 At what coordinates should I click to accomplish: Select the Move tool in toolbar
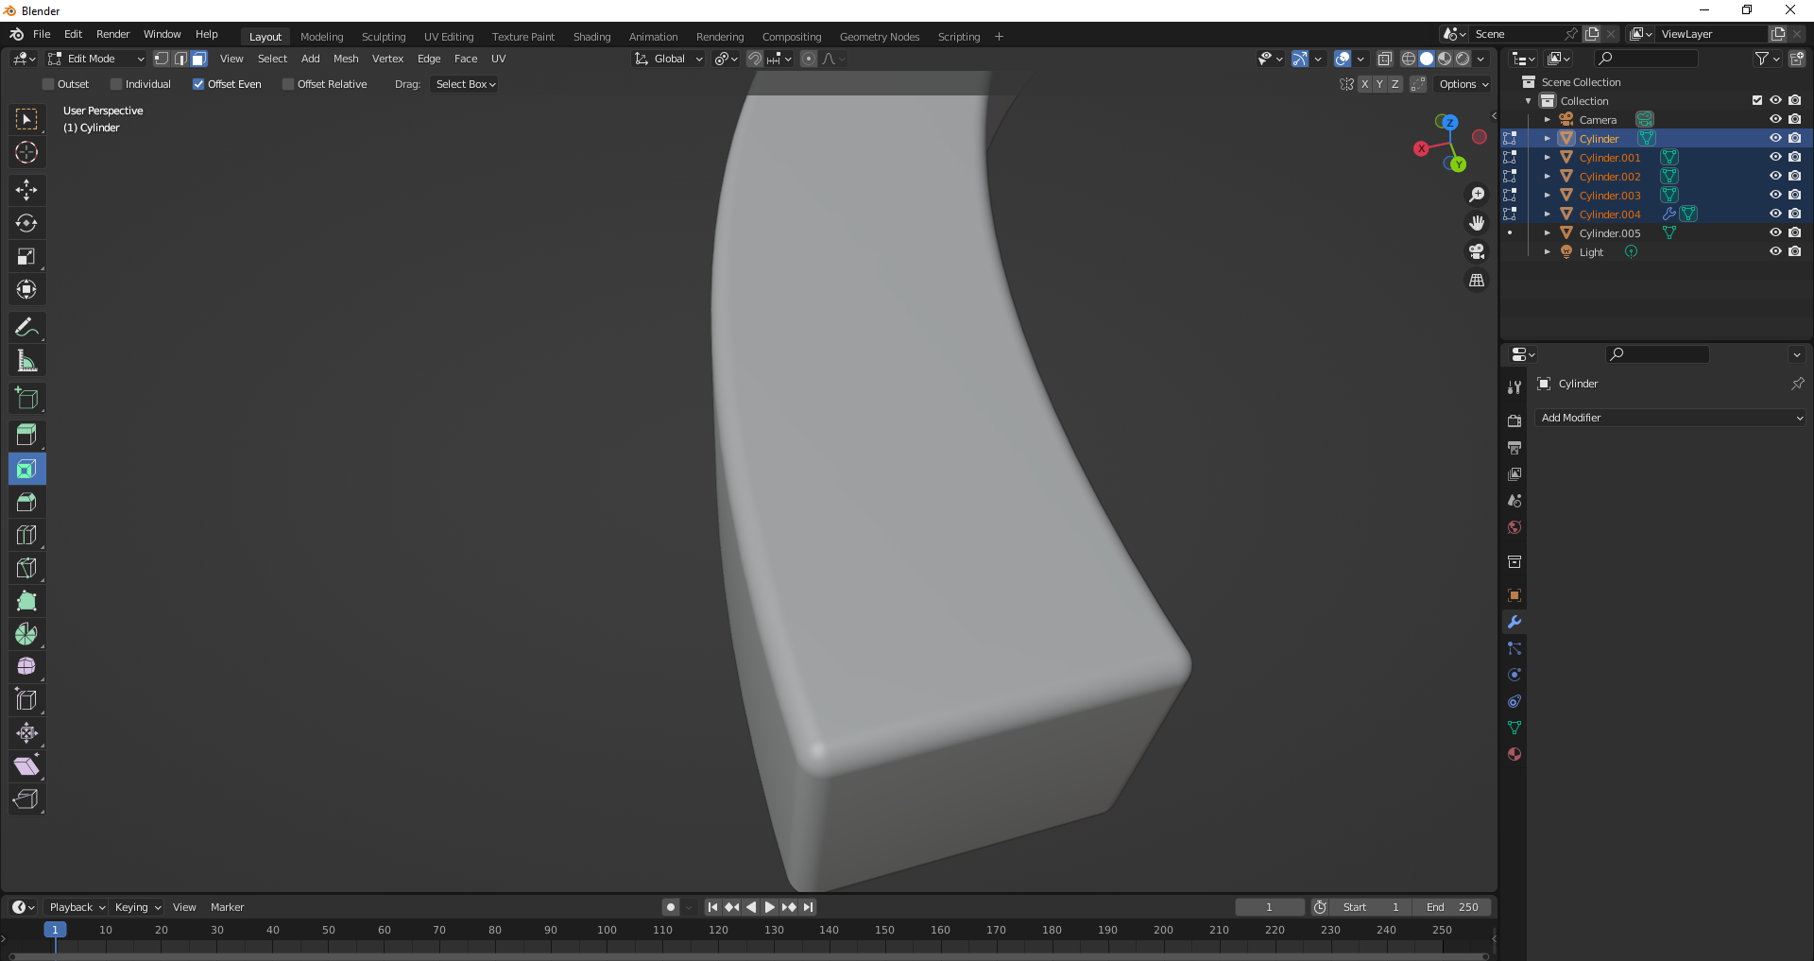tap(26, 190)
